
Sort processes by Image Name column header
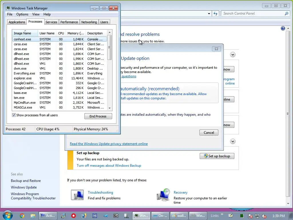[x=25, y=33]
